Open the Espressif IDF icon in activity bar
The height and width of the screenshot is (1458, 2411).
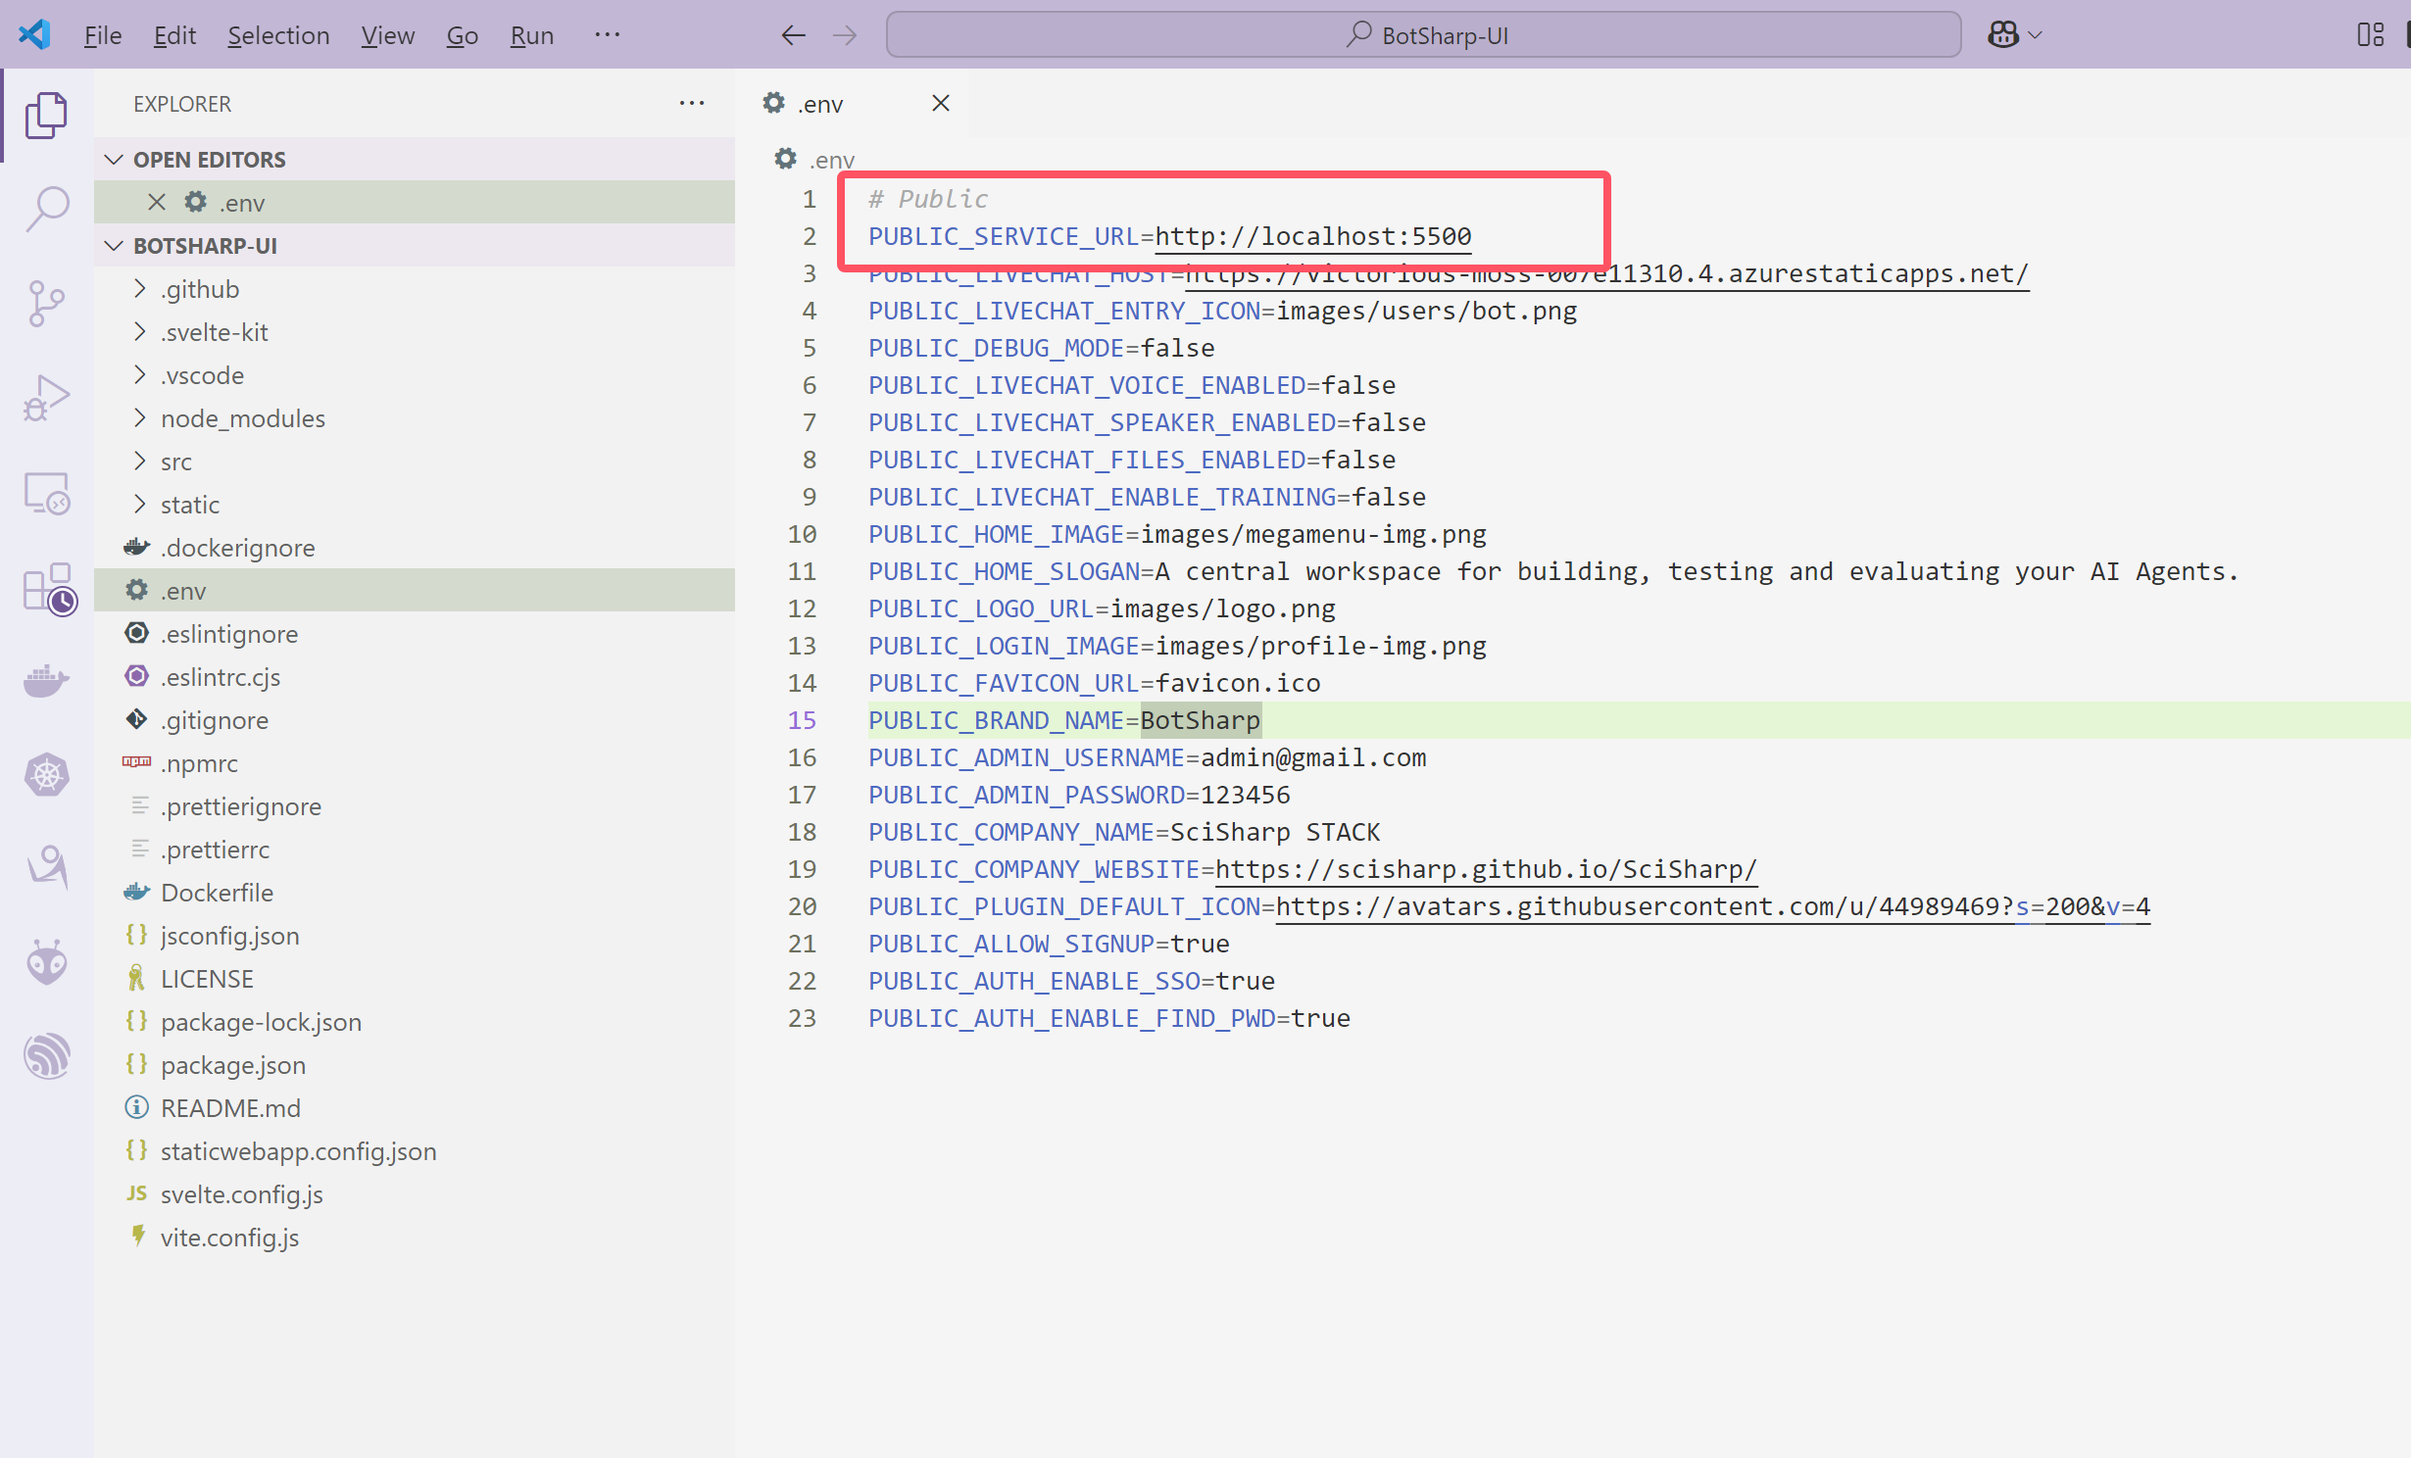46,1056
